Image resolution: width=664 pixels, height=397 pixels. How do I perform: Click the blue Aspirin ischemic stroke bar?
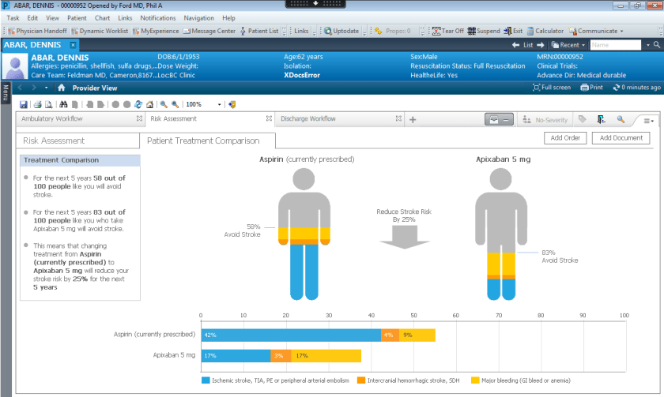[290, 335]
